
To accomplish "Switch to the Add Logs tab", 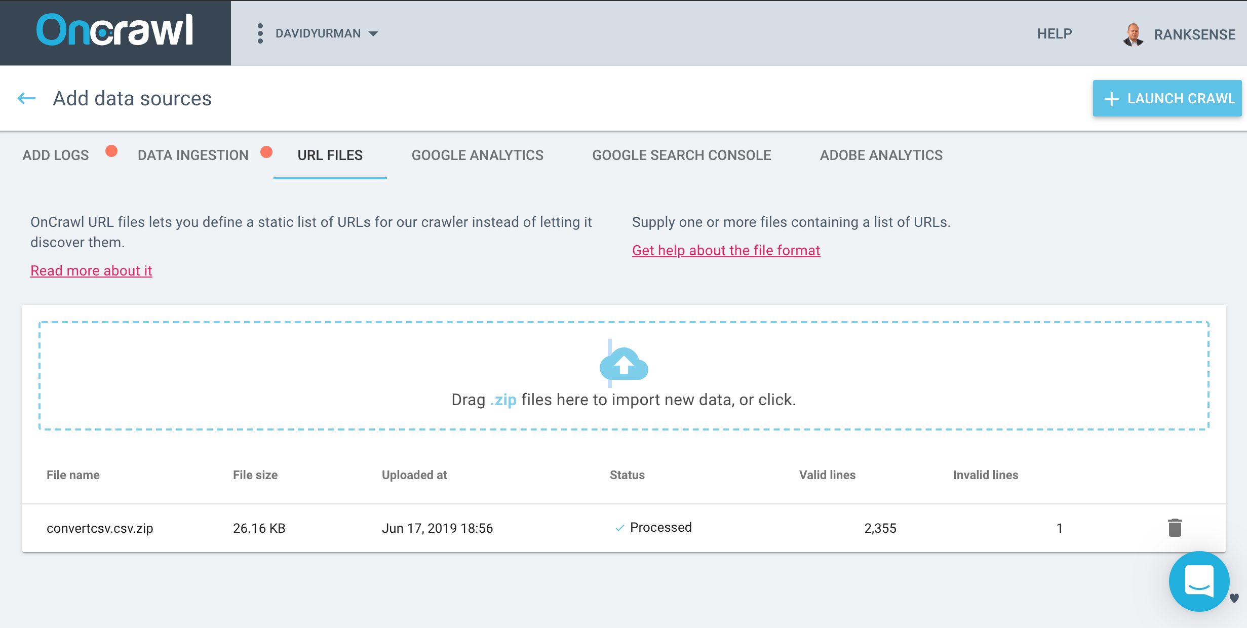I will 56,155.
